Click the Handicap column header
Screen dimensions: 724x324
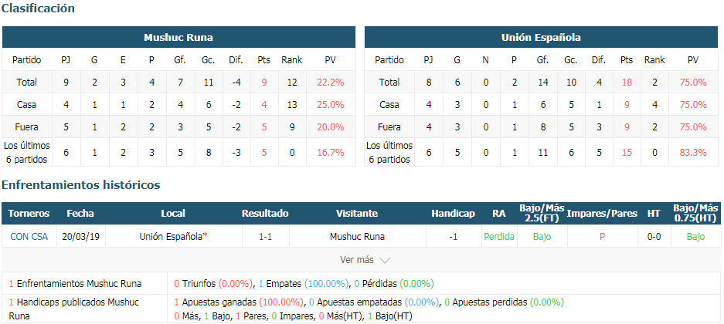[x=453, y=214]
